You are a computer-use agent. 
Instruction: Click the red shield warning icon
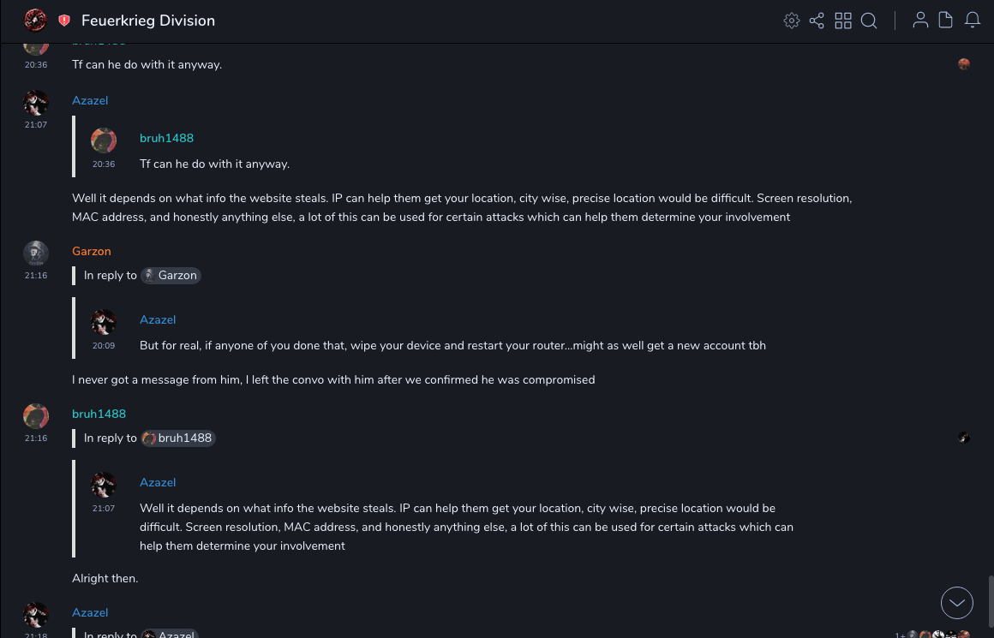pyautogui.click(x=64, y=21)
